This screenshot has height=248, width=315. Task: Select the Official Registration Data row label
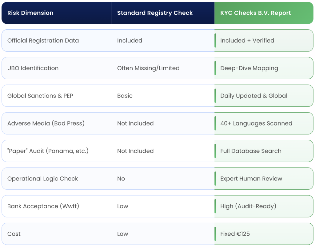(x=43, y=40)
